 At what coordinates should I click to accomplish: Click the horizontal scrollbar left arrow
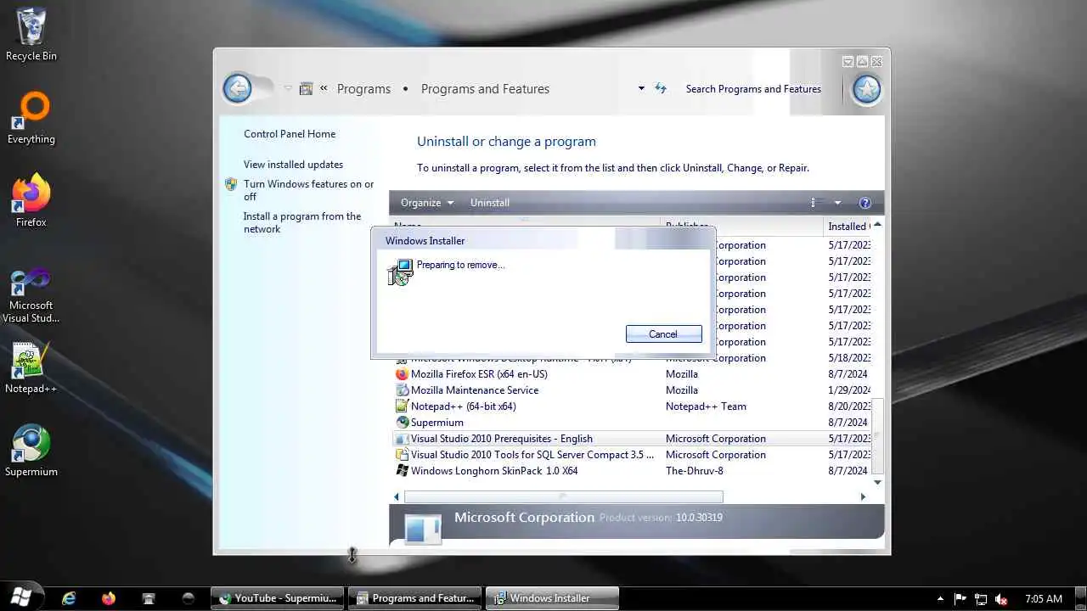pyautogui.click(x=397, y=496)
